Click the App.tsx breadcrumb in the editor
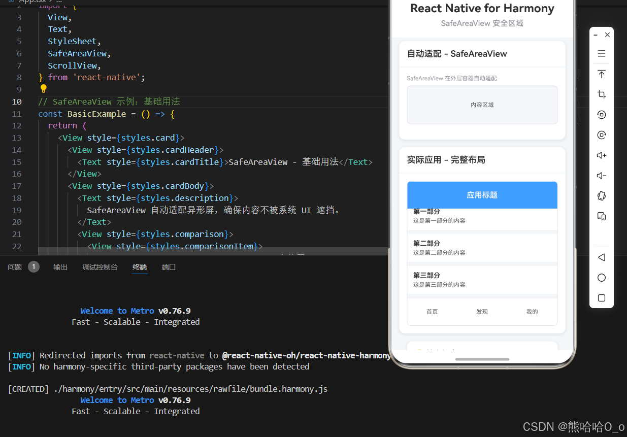The height and width of the screenshot is (437, 627). click(33, 2)
